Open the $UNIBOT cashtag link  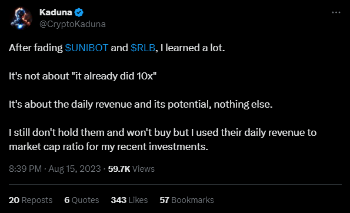coord(86,48)
